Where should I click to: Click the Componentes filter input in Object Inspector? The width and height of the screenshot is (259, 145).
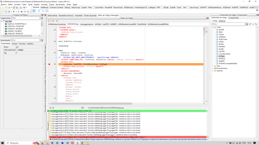[x=26, y=18]
